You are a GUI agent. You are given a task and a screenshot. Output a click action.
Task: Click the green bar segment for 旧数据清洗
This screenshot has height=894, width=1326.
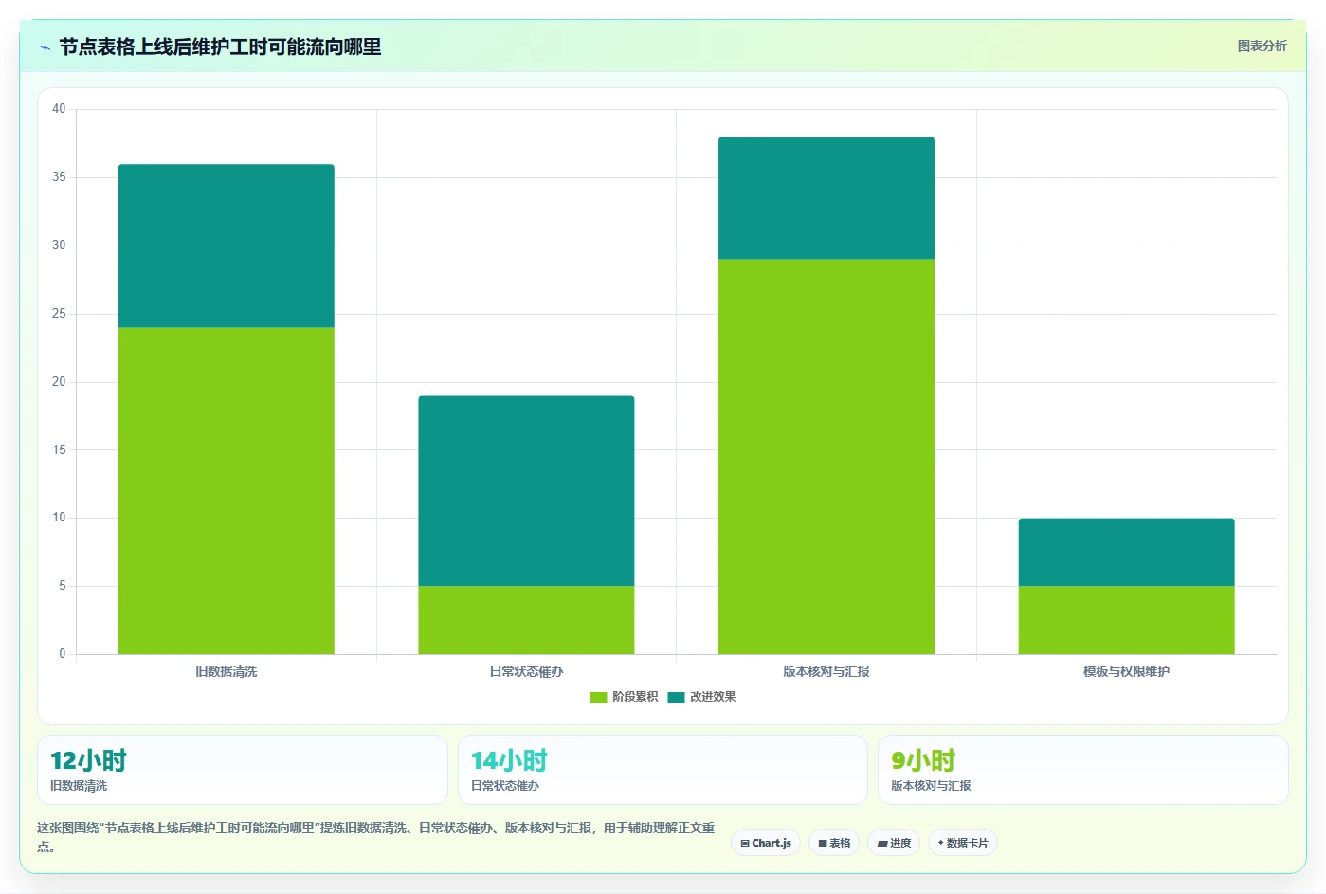pyautogui.click(x=226, y=490)
